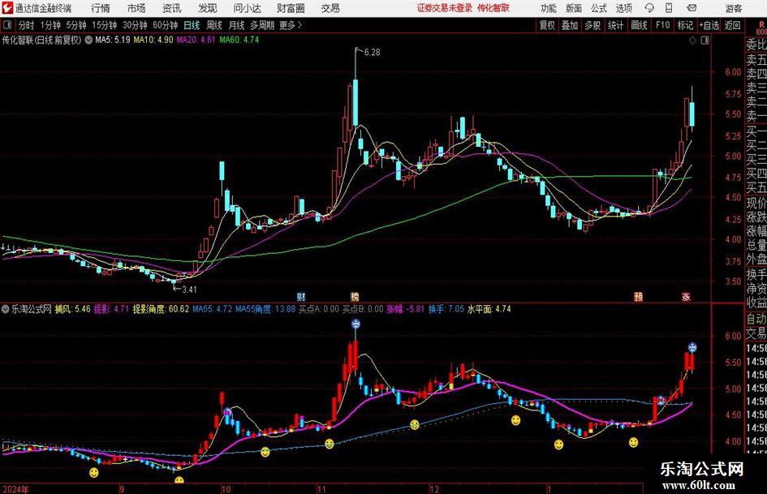The image size is (767, 494).
Task: Open the 市场 menu
Action: pyautogui.click(x=136, y=8)
